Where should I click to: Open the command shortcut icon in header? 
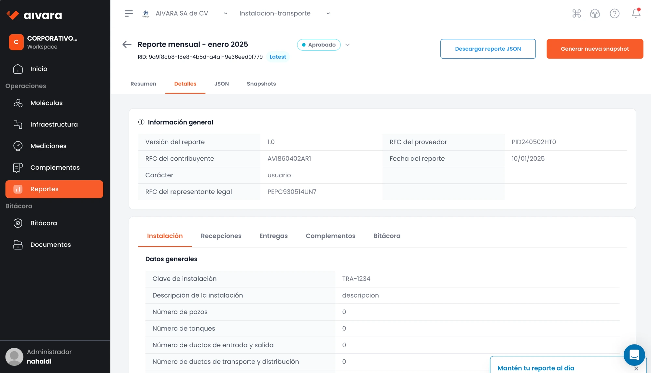(x=576, y=13)
